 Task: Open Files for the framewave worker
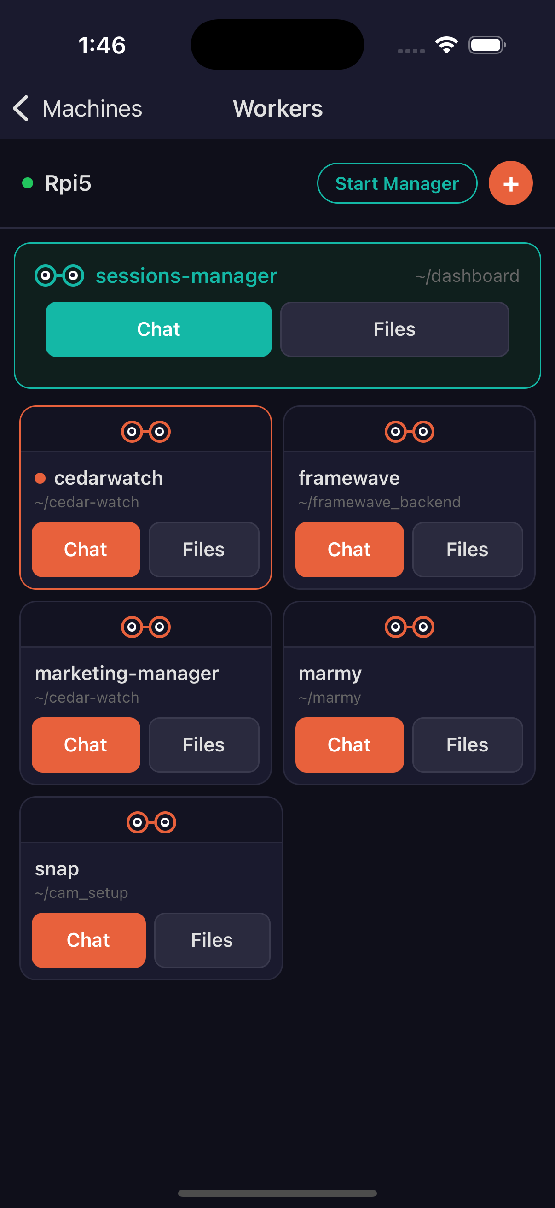pyautogui.click(x=468, y=550)
